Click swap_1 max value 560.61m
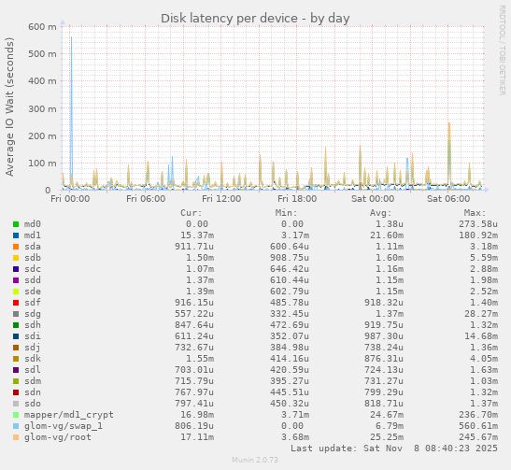Screen dimensions: 511x470 (478, 426)
